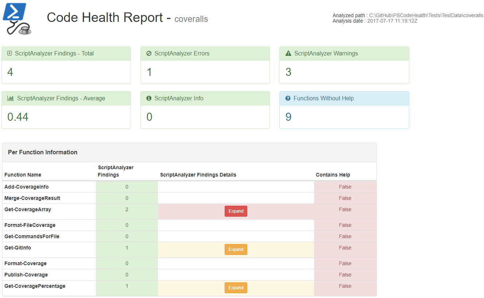The width and height of the screenshot is (484, 298).
Task: Expand findings details for Get-CoverageArray
Action: click(236, 211)
